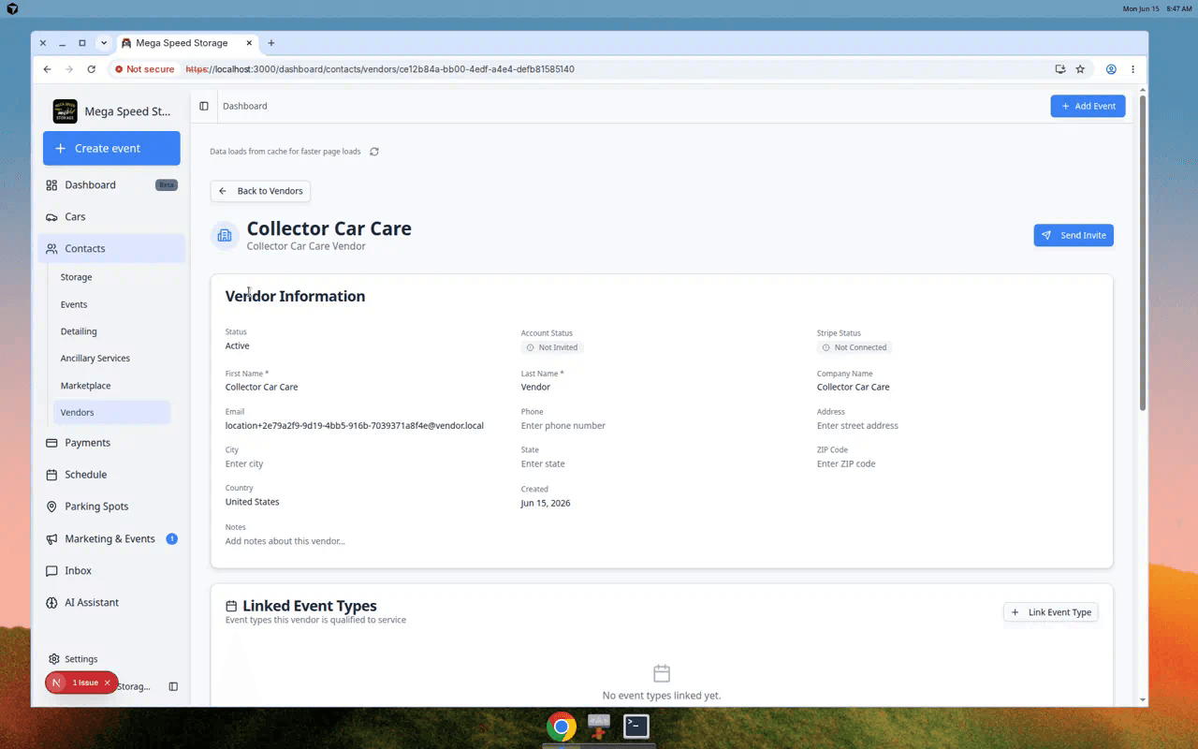1198x749 pixels.
Task: Click the Phone field placeholder
Action: click(563, 426)
